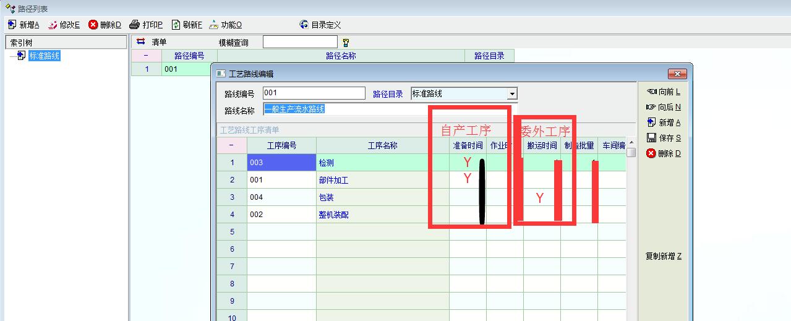This screenshot has height=321, width=791.
Task: Go to previous record with 向前 L
Action: [663, 92]
